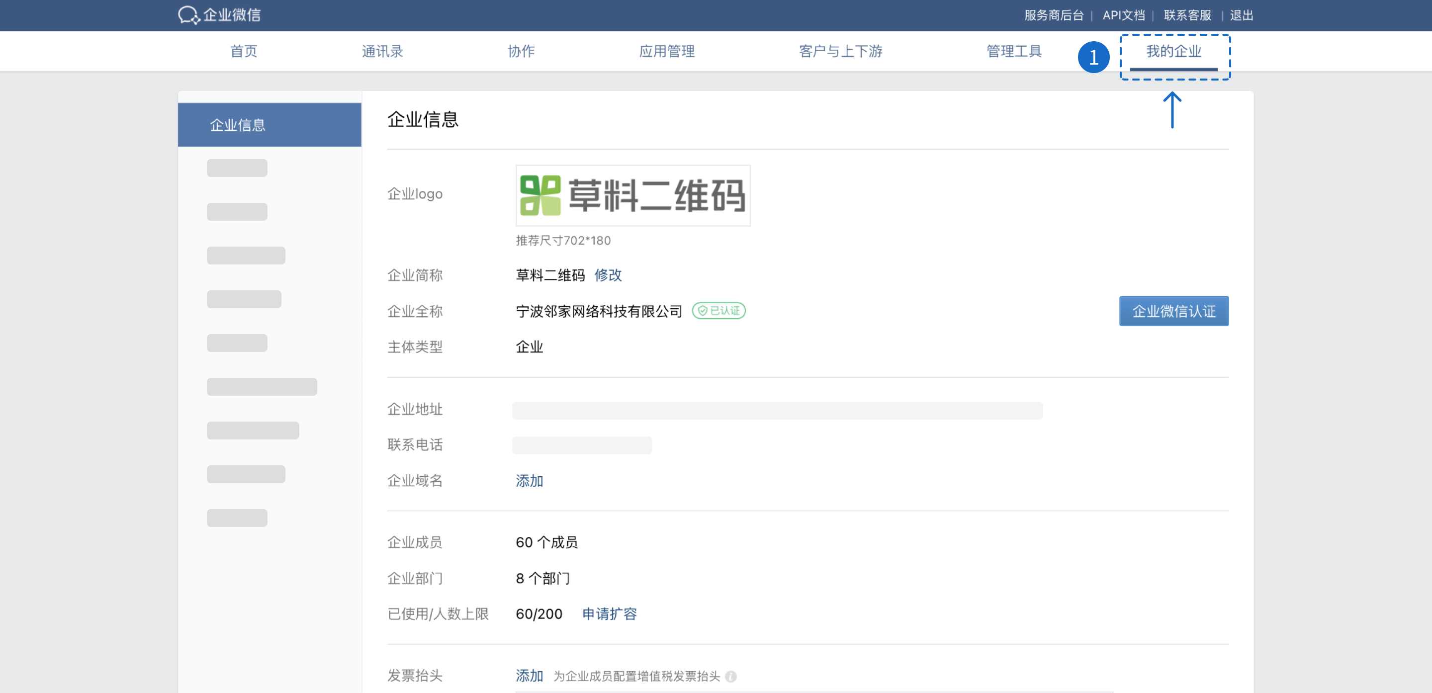
Task: Go to 应用管理 tab
Action: coord(666,51)
